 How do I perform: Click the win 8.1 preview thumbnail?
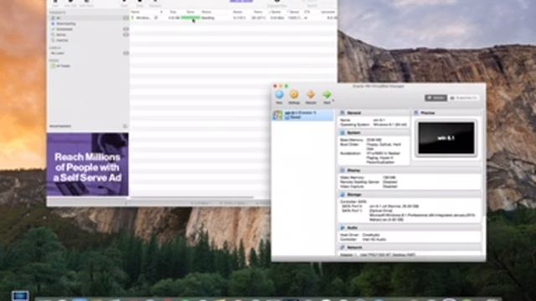point(446,138)
